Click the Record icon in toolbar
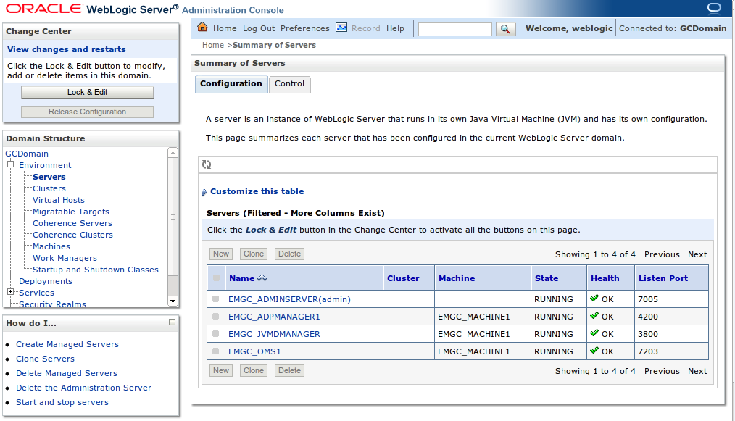The width and height of the screenshot is (735, 421). tap(341, 28)
